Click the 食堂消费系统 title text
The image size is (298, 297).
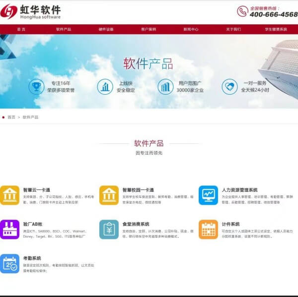click(136, 224)
